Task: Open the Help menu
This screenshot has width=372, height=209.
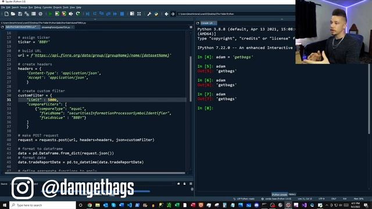Action: [79, 8]
